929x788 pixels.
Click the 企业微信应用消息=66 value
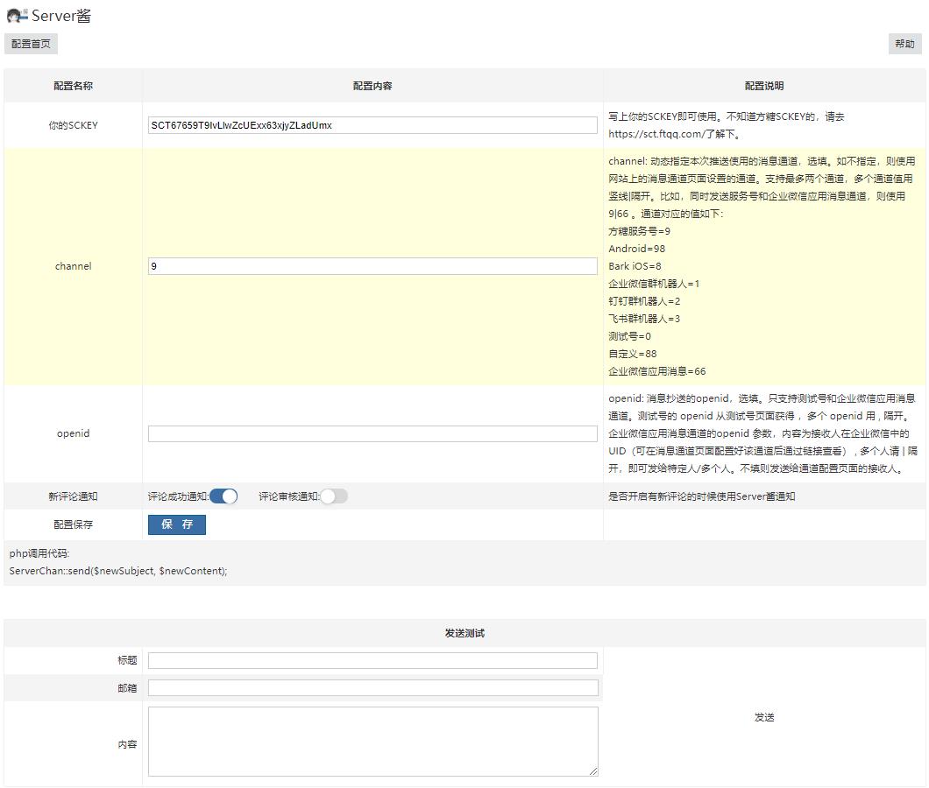(x=657, y=372)
